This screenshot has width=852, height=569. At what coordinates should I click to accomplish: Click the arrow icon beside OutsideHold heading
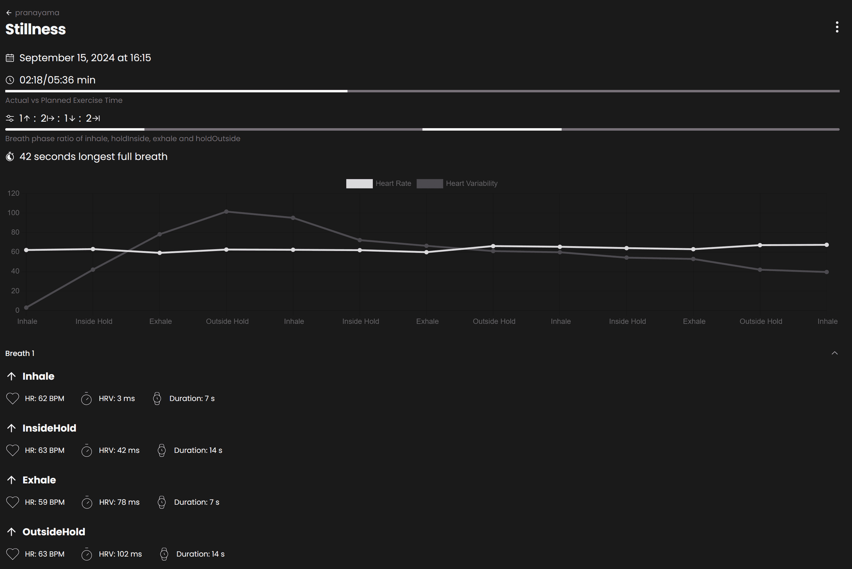[12, 532]
